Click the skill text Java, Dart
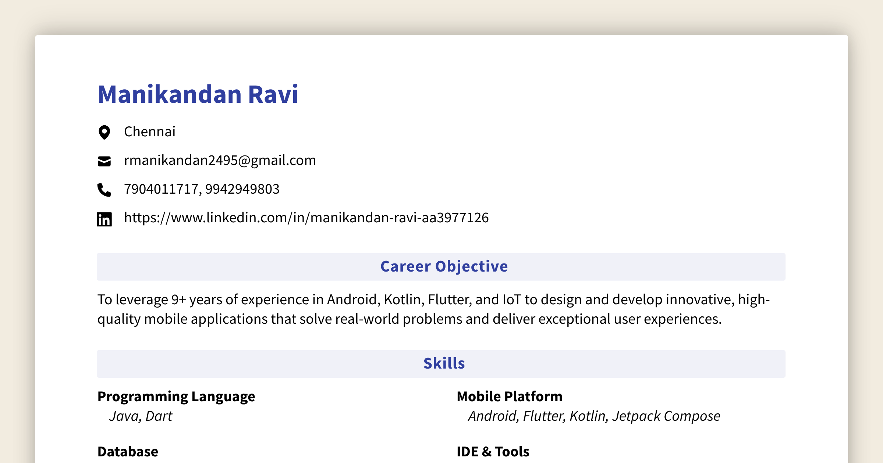This screenshot has height=463, width=883. 140,416
